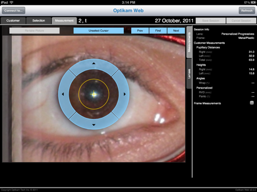Nudge cursor down with the down arrow
Image resolution: width=257 pixels, height=192 pixels.
pos(94,125)
